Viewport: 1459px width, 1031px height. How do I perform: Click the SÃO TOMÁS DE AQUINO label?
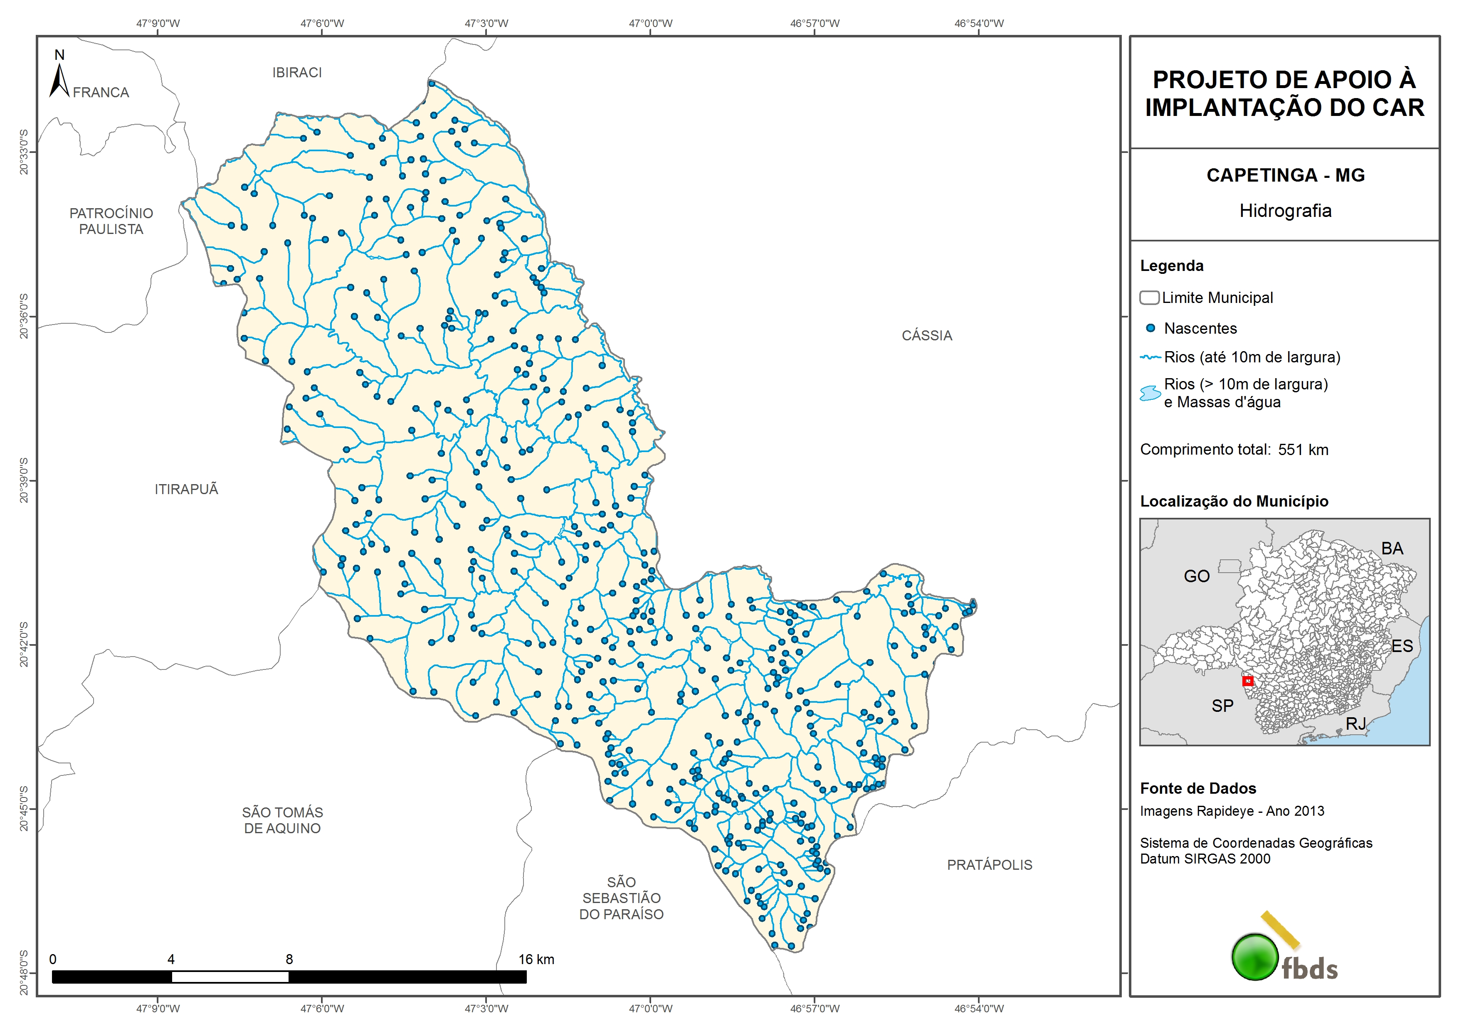coord(282,820)
